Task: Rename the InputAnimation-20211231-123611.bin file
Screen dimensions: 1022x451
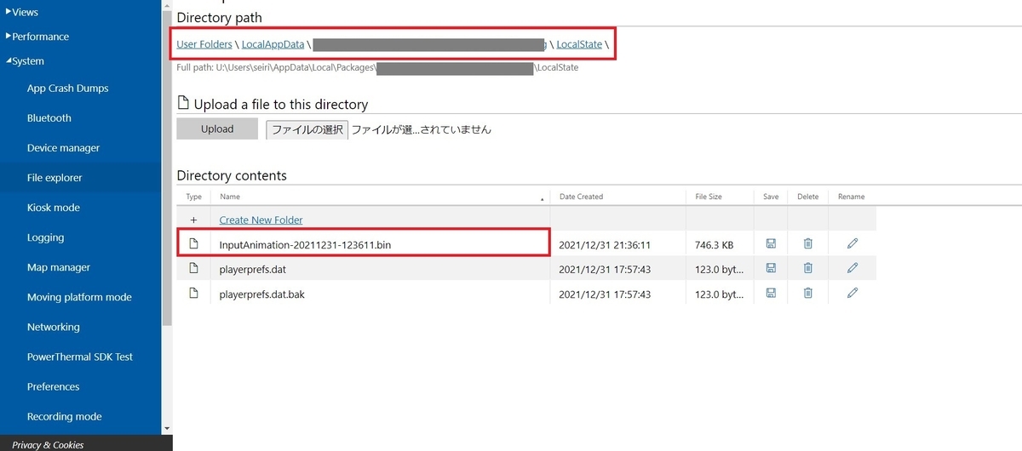Action: pyautogui.click(x=853, y=243)
